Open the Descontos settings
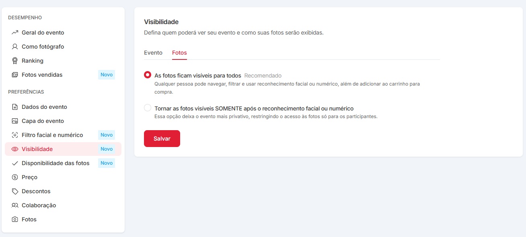526x237 pixels. (x=36, y=191)
